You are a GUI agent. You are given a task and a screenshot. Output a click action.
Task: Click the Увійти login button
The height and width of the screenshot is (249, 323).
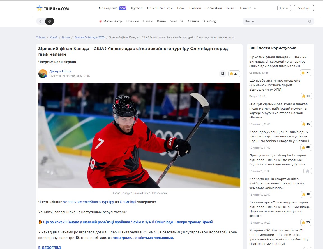[304, 8]
